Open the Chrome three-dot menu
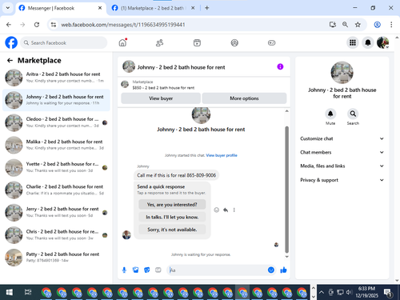This screenshot has height=300, width=400. pyautogui.click(x=391, y=25)
